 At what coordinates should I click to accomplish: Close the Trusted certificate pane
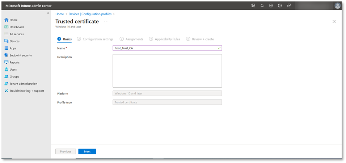click(x=334, y=22)
